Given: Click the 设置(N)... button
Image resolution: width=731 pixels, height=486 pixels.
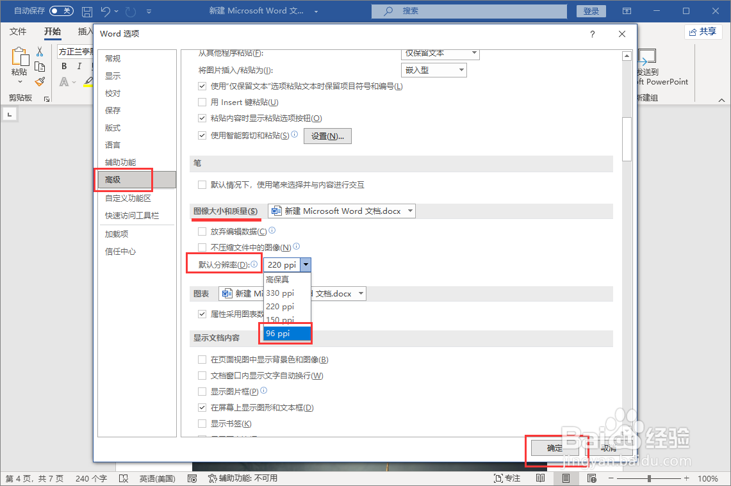Looking at the screenshot, I should tap(327, 136).
